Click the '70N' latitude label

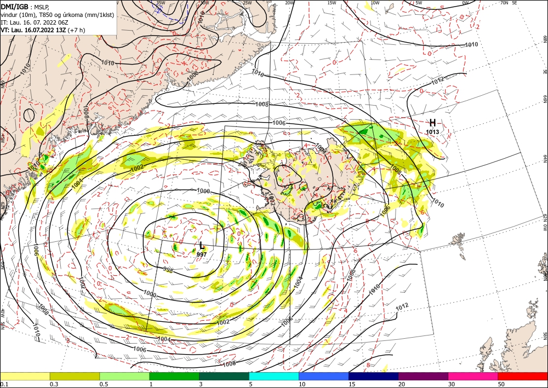[x=504, y=3]
